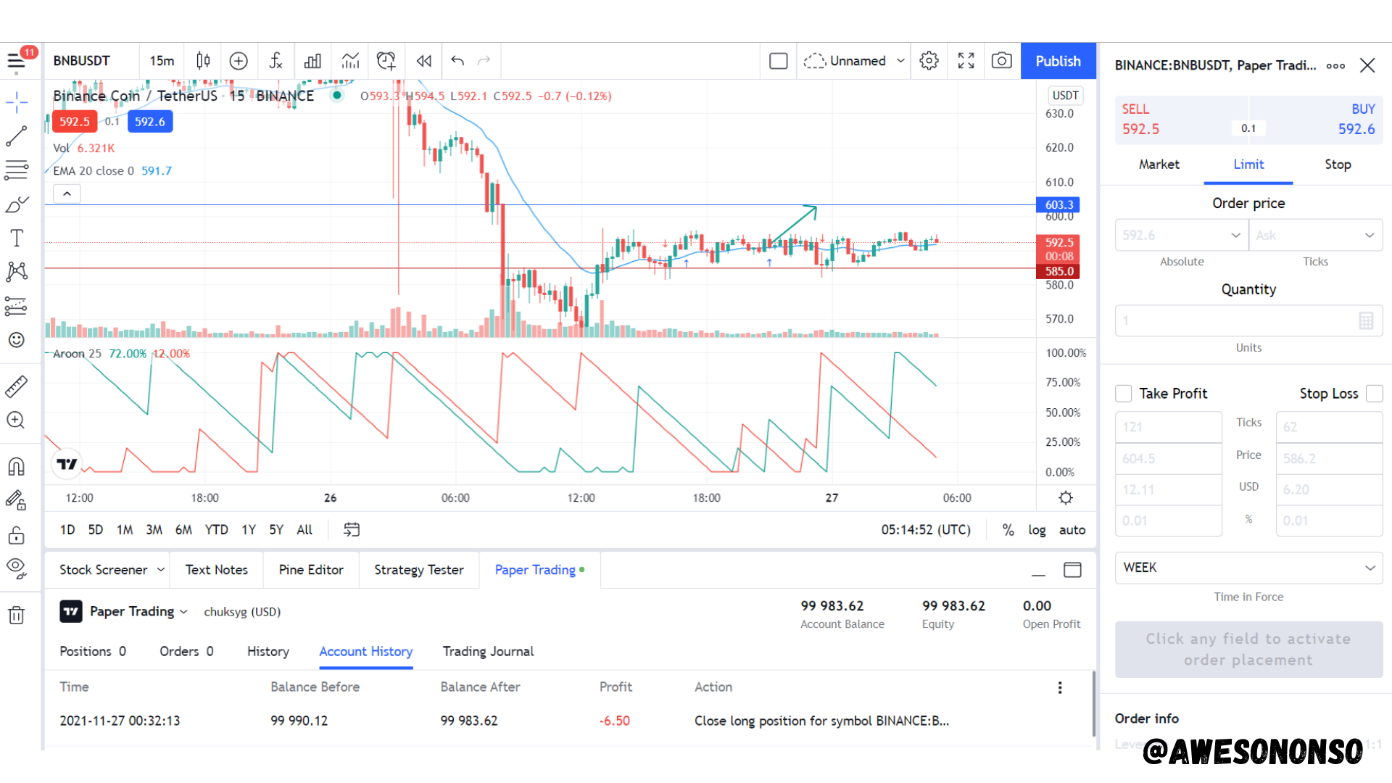1392x783 pixels.
Task: Open the hamburger main menu
Action: (x=17, y=62)
